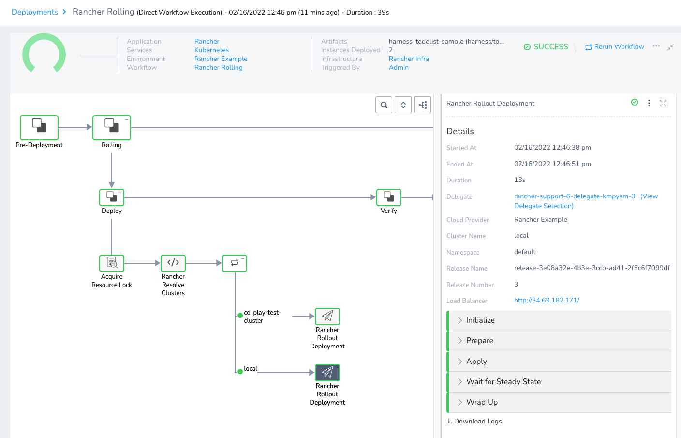Viewport: 681px width, 438px height.
Task: Open the three-dot menu in details panel
Action: coord(649,103)
